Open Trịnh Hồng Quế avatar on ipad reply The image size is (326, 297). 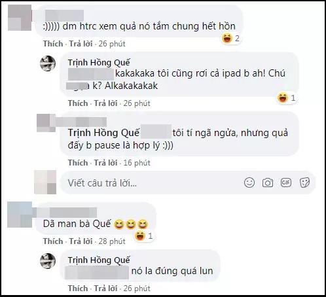pos(48,63)
